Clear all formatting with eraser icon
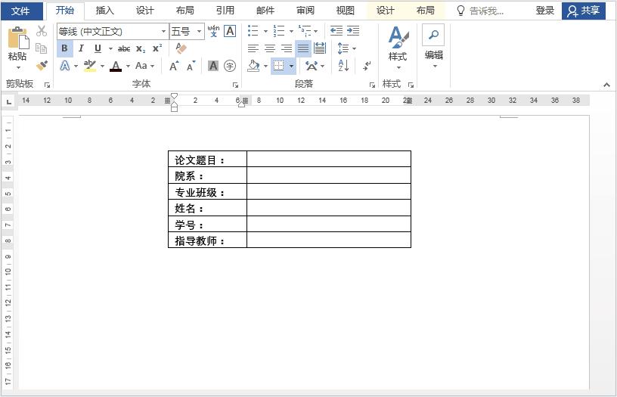Image resolution: width=617 pixels, height=397 pixels. [181, 48]
